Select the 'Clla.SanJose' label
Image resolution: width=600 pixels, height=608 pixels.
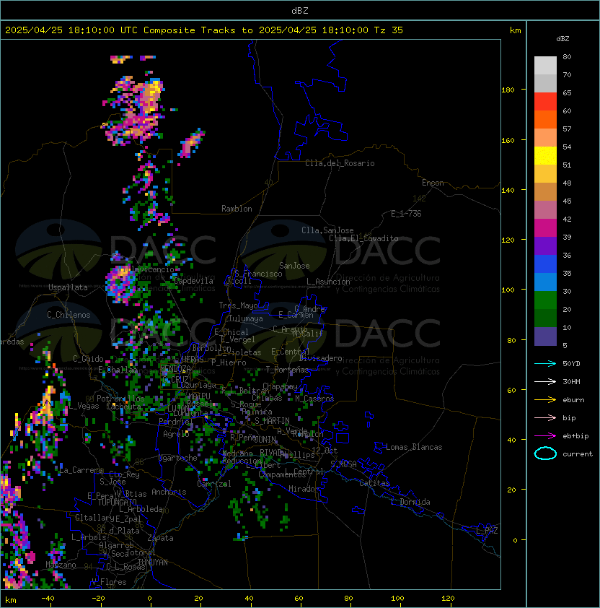(x=327, y=230)
